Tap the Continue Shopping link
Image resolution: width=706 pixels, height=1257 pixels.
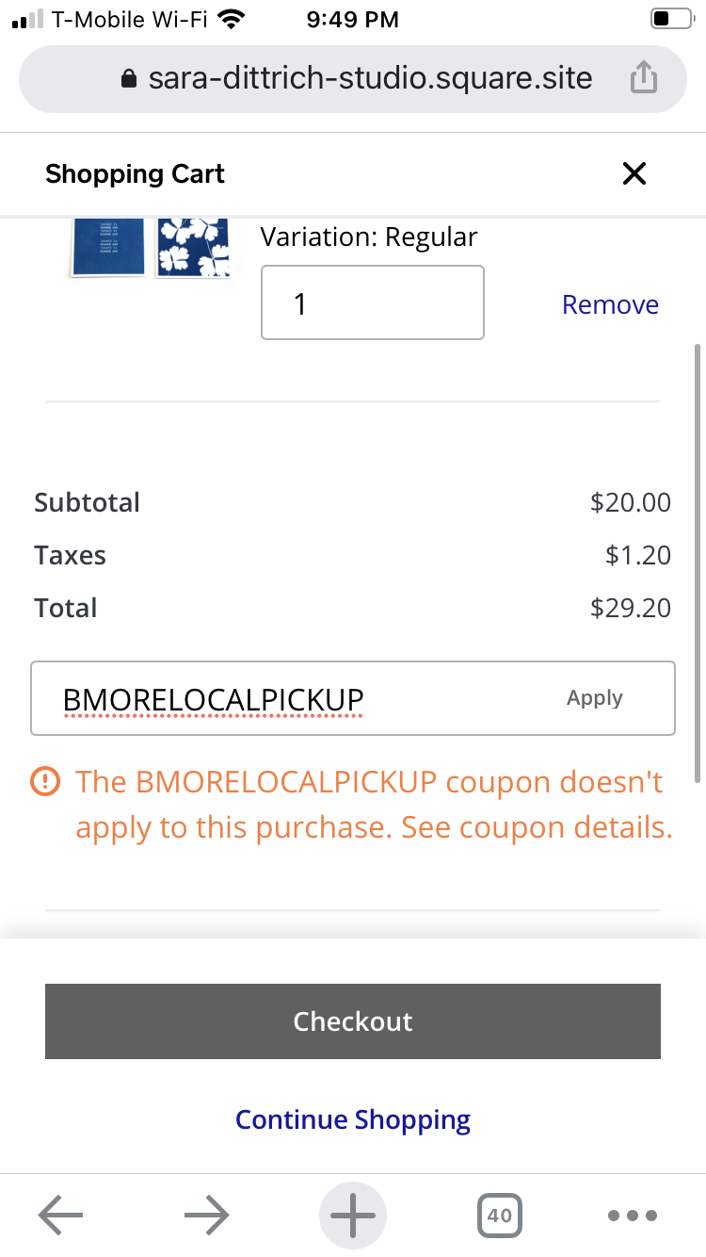tap(353, 1119)
